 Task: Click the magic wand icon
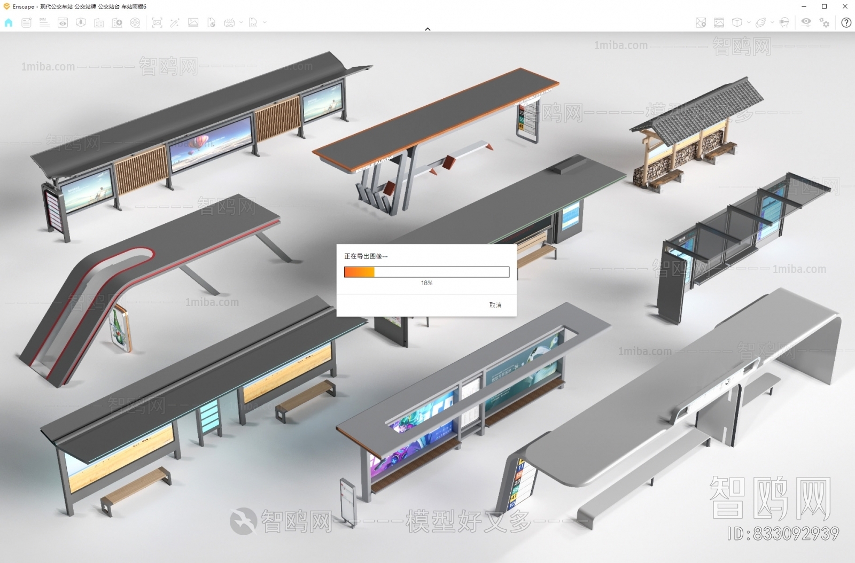click(x=175, y=22)
